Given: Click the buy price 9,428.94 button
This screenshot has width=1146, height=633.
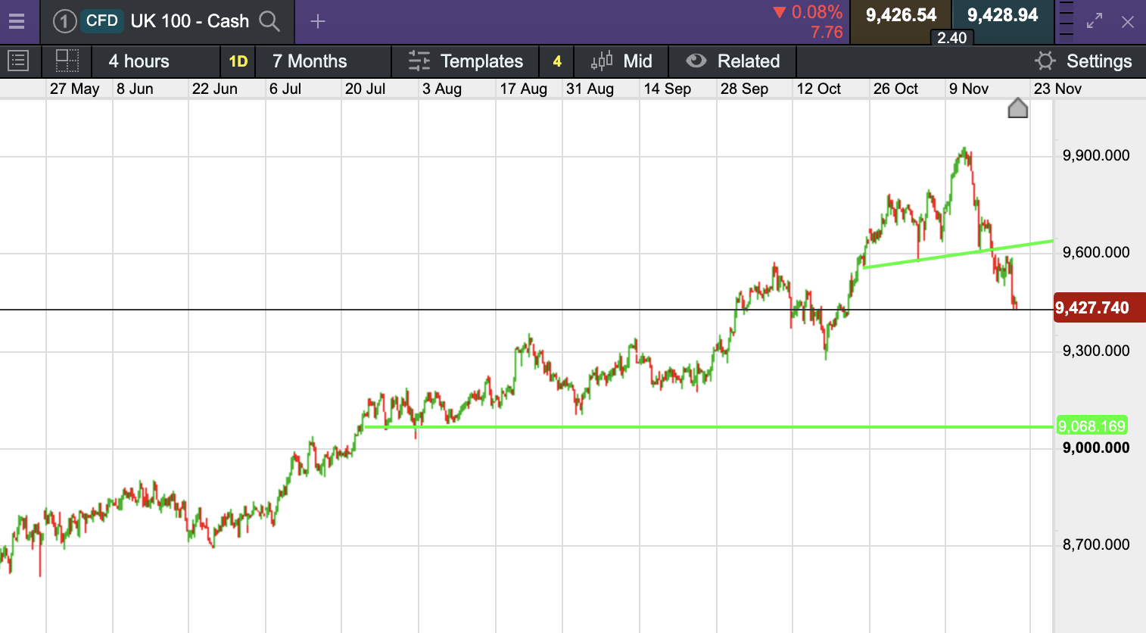Looking at the screenshot, I should click(x=1002, y=16).
